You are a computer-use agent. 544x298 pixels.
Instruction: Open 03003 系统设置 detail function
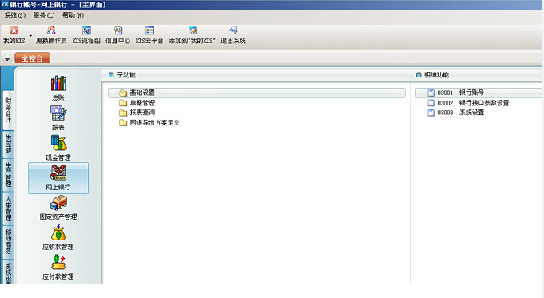[455, 113]
